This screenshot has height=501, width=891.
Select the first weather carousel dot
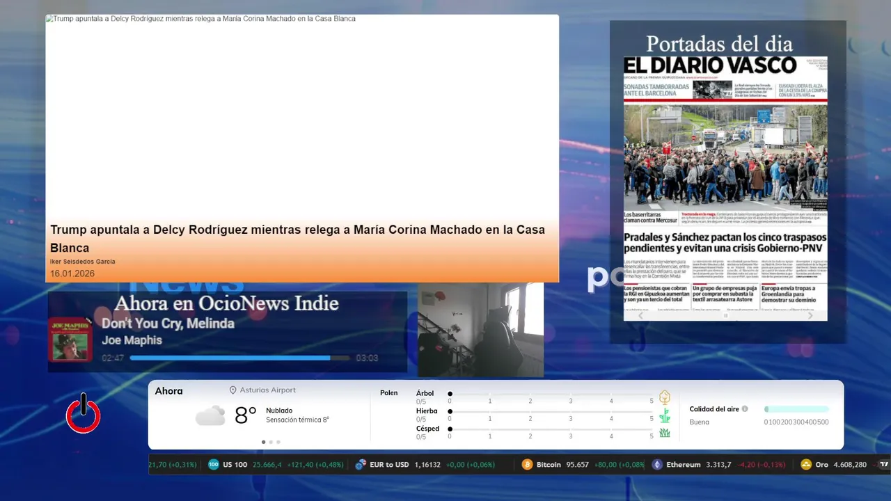coord(263,442)
